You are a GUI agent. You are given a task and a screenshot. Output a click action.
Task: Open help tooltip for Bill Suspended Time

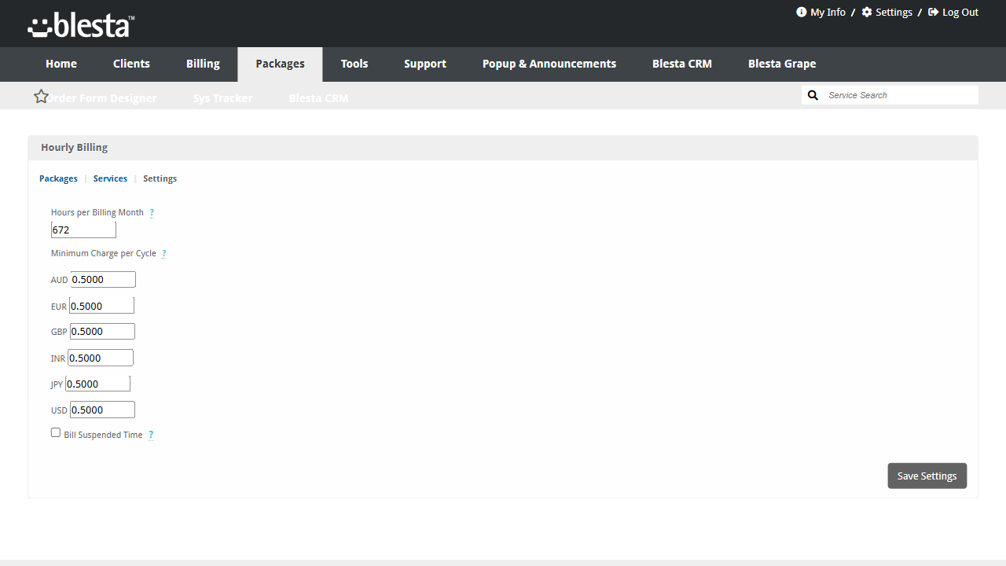click(x=151, y=436)
